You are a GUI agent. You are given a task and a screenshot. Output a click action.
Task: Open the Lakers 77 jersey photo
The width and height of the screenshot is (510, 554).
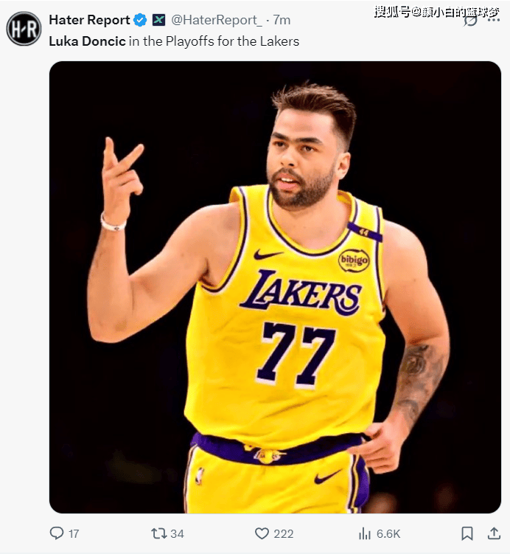click(275, 287)
